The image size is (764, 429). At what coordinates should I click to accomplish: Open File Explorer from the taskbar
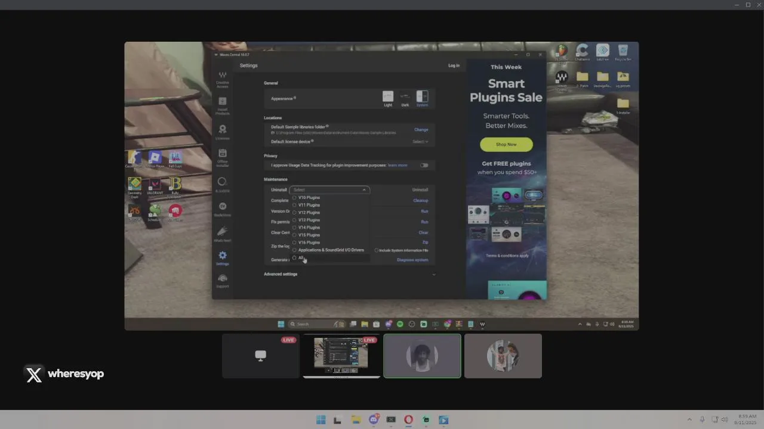click(356, 420)
